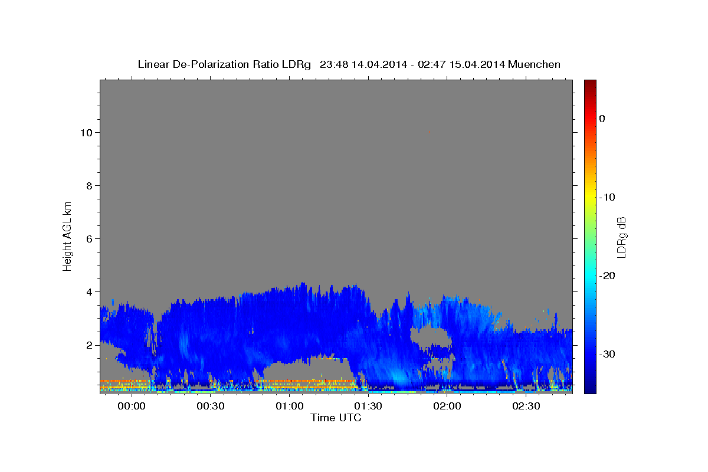The image size is (708, 472).
Task: Click the colorbar at the -20 dB level
Action: pos(590,276)
